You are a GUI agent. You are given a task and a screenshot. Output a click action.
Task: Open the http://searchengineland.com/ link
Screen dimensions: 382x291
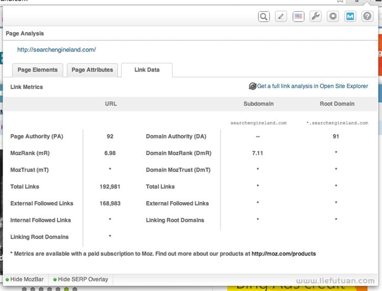coord(57,50)
